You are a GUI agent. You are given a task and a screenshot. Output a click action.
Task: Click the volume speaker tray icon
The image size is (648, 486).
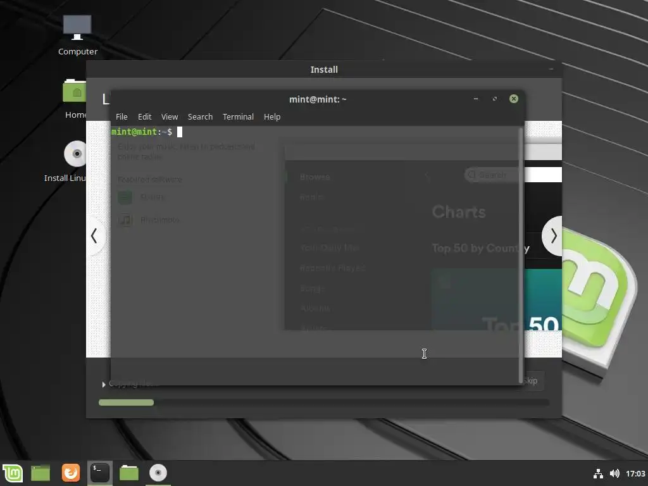(x=614, y=473)
